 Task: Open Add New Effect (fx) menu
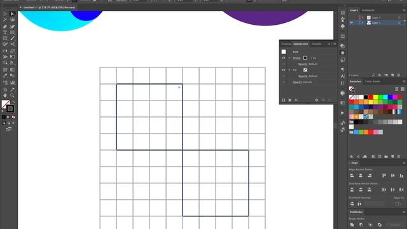tap(296, 100)
